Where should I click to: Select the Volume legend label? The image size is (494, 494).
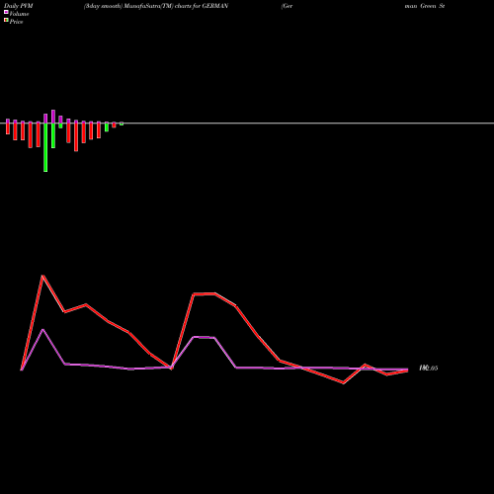point(19,14)
